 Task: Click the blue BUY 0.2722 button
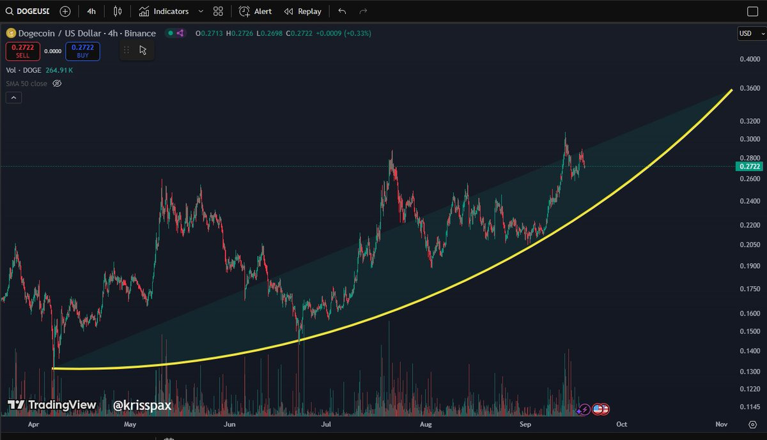click(x=82, y=51)
